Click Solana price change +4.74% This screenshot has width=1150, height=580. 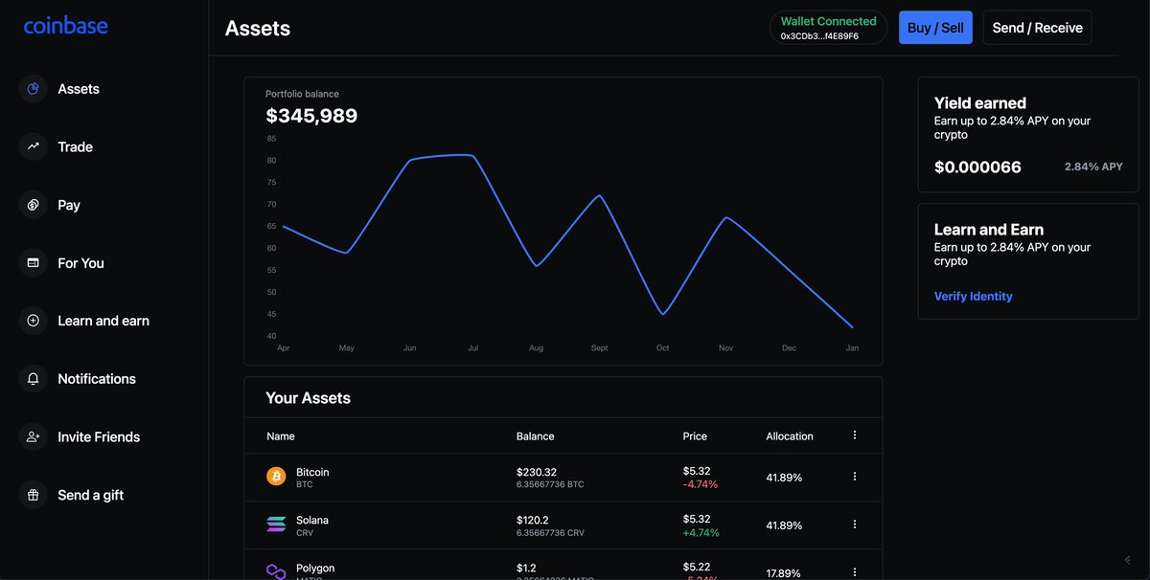[x=701, y=532]
